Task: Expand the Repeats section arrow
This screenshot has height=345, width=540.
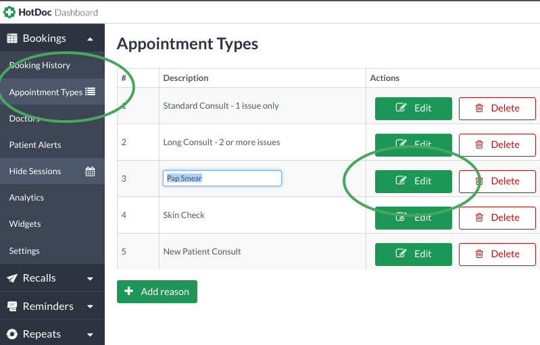Action: pos(91,335)
